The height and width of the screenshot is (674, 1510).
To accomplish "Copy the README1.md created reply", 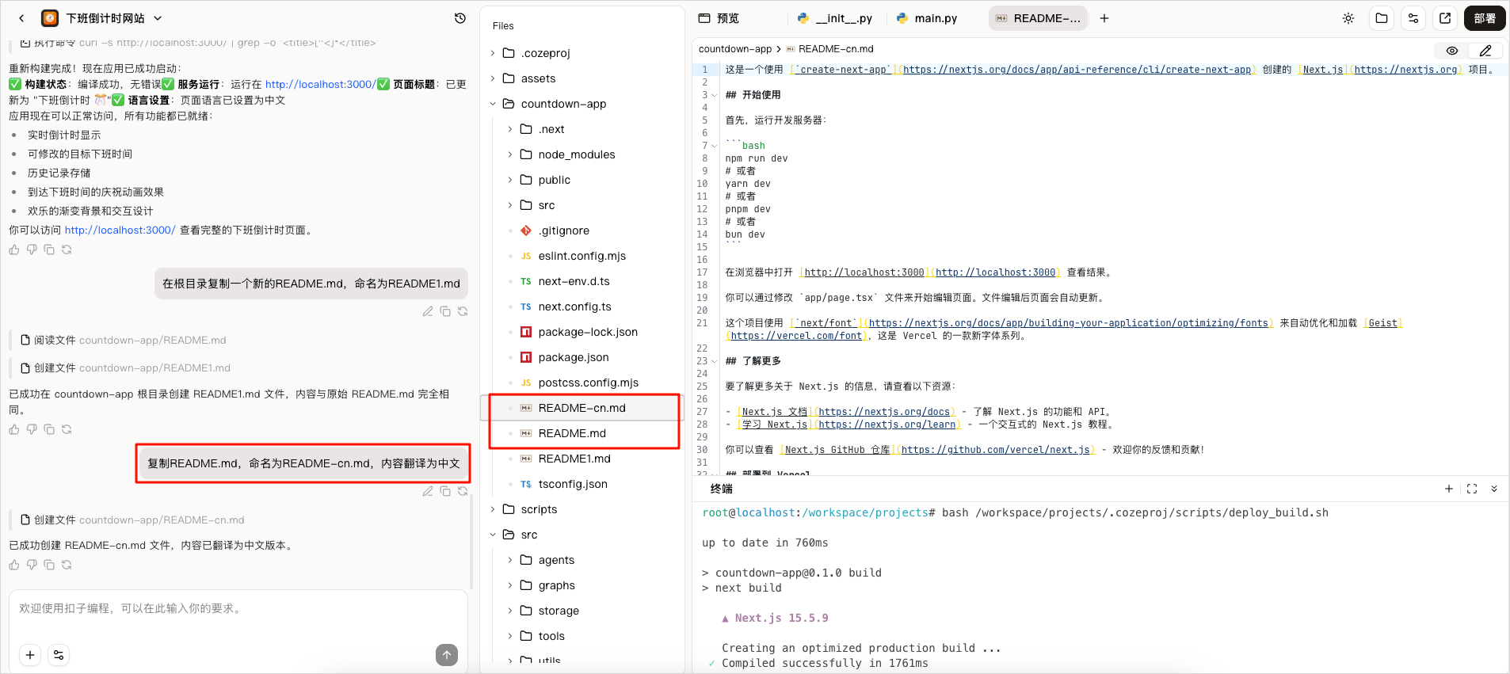I will (x=49, y=429).
